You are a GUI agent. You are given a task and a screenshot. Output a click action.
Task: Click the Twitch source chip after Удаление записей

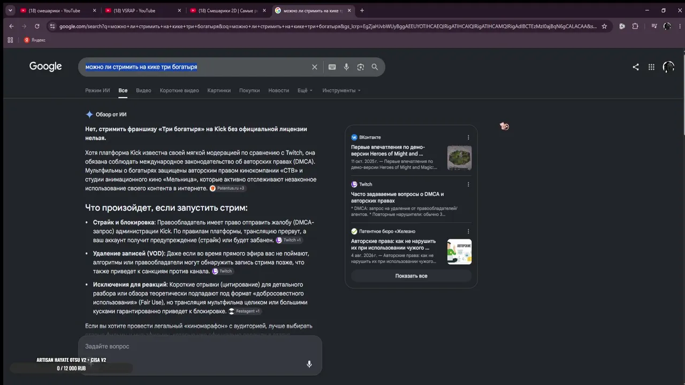click(222, 271)
